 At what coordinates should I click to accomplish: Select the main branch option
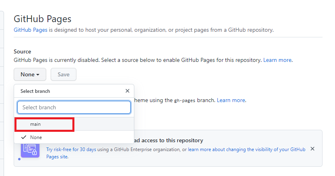[35, 125]
